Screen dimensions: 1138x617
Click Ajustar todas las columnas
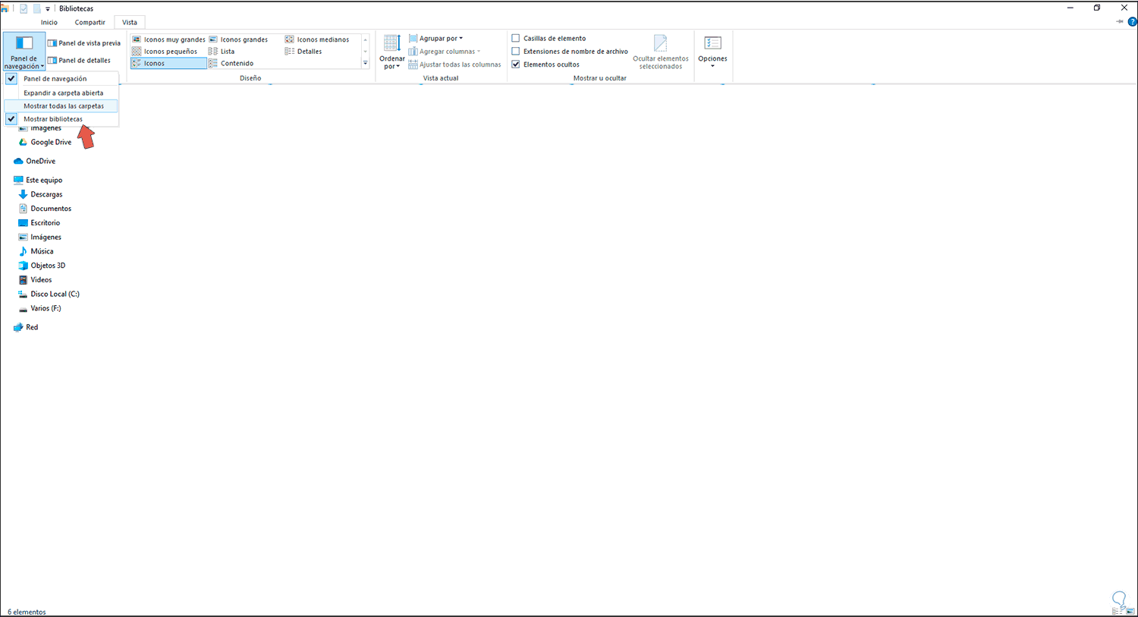(454, 65)
